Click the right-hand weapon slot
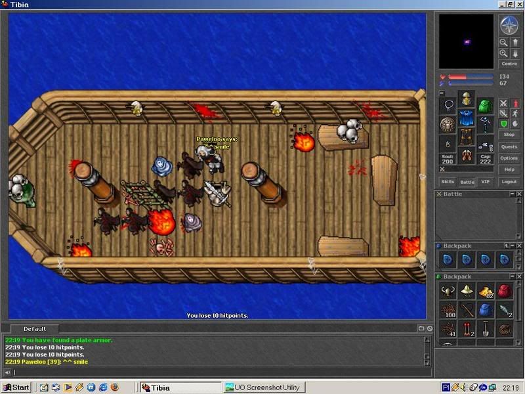 (x=485, y=125)
